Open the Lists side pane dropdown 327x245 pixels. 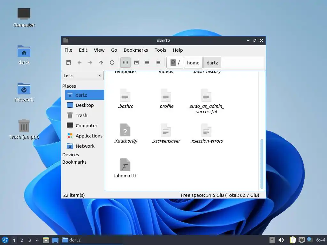point(83,75)
